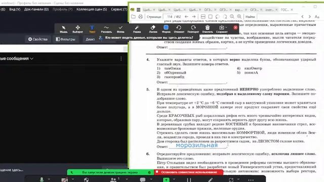Open the Док-панели (D) menu

(36, 9)
